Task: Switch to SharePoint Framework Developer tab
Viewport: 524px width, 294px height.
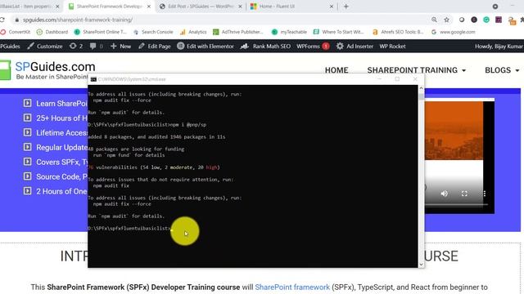Action: pyautogui.click(x=109, y=7)
